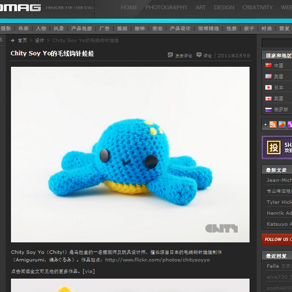Open the Falla recent comment
Viewport: 292px width, 292px height.
tap(272, 266)
